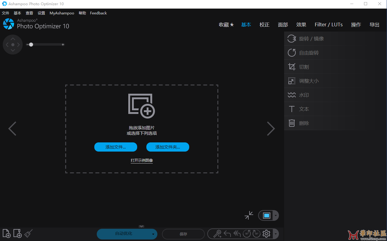Open the view mode dropdown arrow
Screen dimensions: 387x241
[x=275, y=216]
